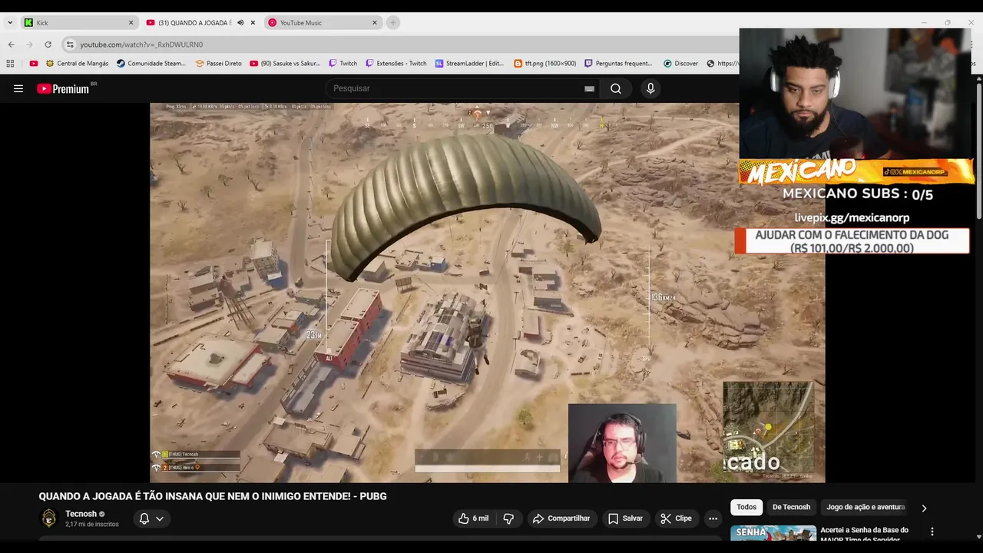983x553 pixels.
Task: Save the video with Salvar
Action: tap(625, 518)
